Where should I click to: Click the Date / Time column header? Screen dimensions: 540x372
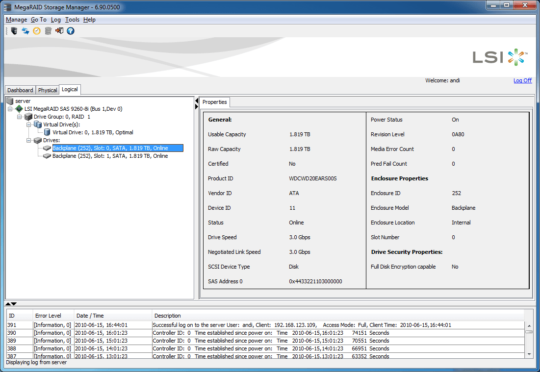(x=113, y=316)
